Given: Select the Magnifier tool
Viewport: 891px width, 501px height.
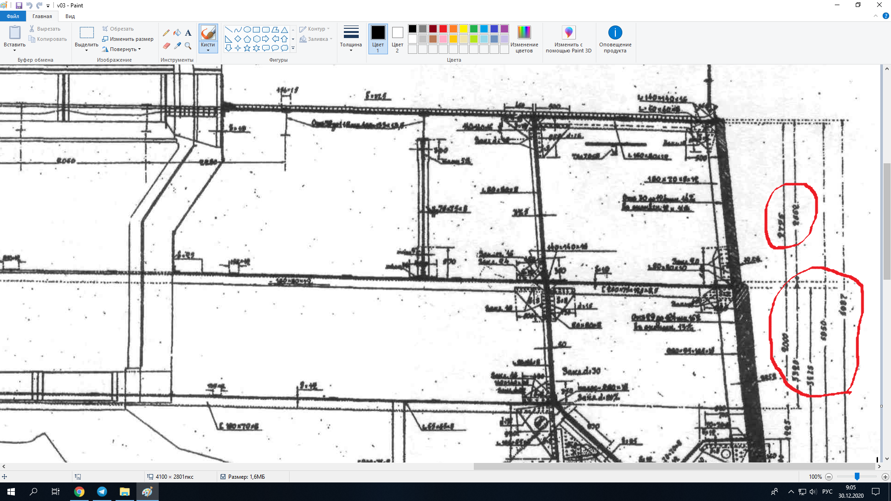Looking at the screenshot, I should pos(188,45).
